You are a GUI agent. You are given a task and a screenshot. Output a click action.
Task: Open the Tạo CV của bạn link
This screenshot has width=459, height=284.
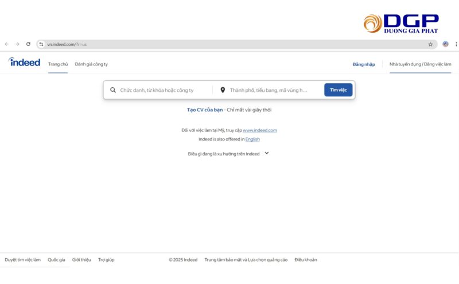tap(205, 110)
